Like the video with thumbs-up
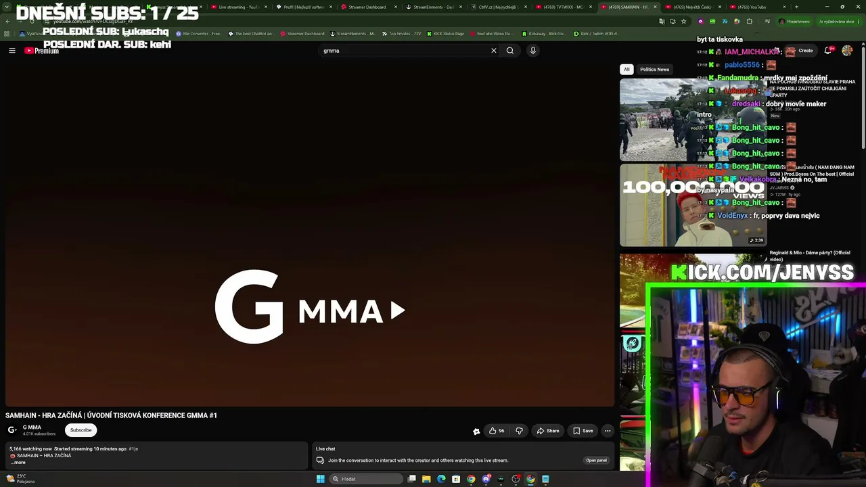This screenshot has height=487, width=866. coord(497,431)
